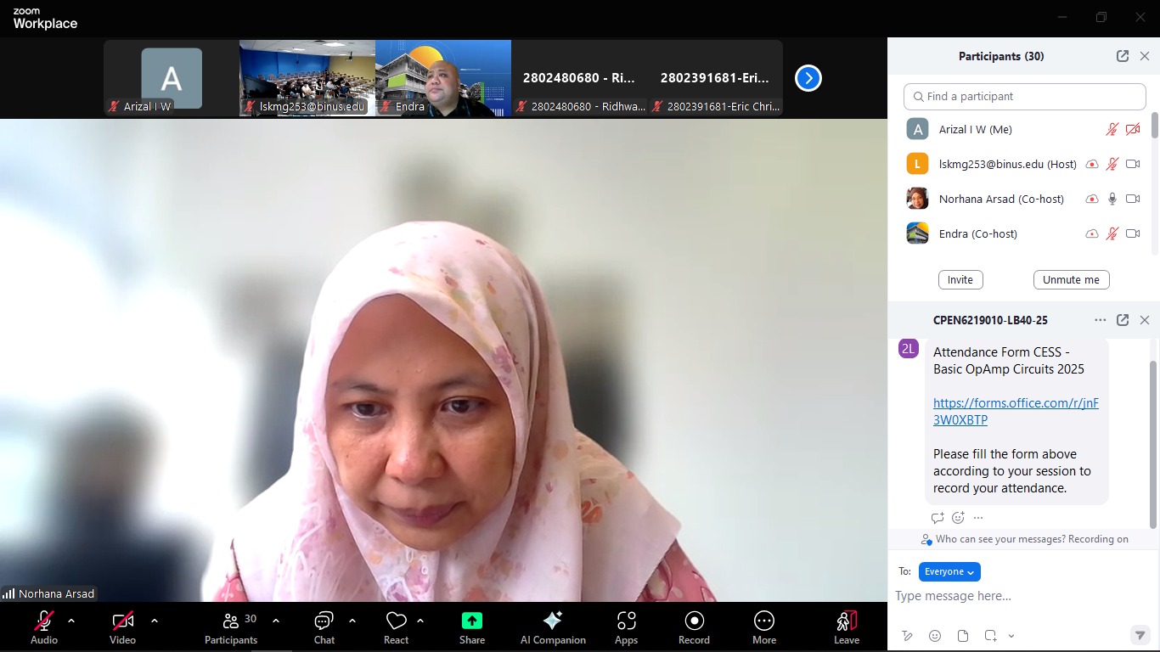Select Arizal I W video thumbnail
Image resolution: width=1160 pixels, height=652 pixels.
(172, 78)
